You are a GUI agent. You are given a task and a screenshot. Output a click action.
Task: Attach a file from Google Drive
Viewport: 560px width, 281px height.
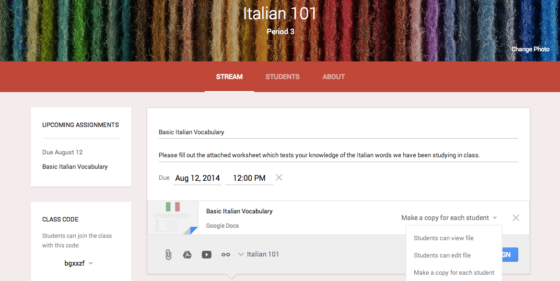pyautogui.click(x=187, y=255)
